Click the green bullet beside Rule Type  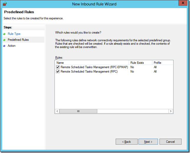(x=4, y=34)
